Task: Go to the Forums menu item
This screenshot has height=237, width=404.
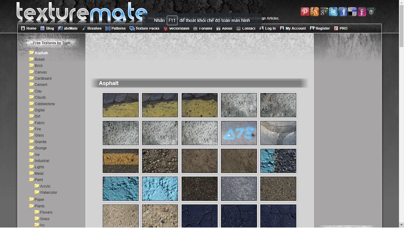Action: 203,28
